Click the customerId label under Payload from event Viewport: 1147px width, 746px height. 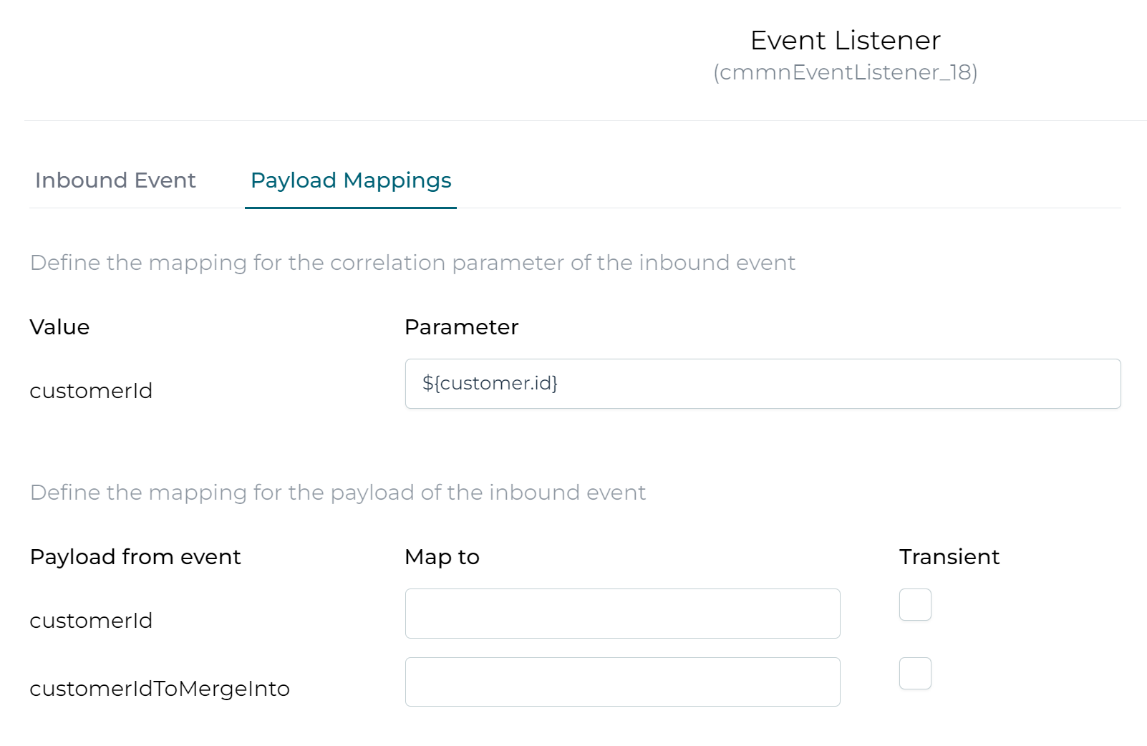click(91, 621)
